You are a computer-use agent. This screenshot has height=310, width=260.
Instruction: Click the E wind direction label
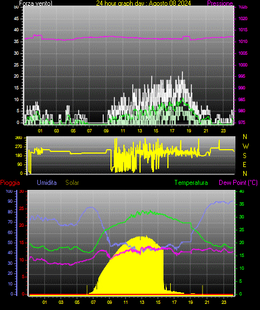244,164
